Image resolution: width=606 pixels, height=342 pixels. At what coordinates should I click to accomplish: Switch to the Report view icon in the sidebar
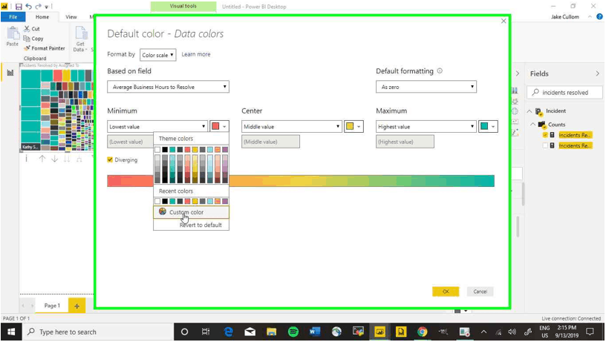pos(10,73)
